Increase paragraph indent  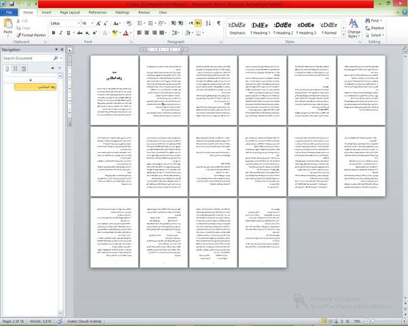pos(181,23)
